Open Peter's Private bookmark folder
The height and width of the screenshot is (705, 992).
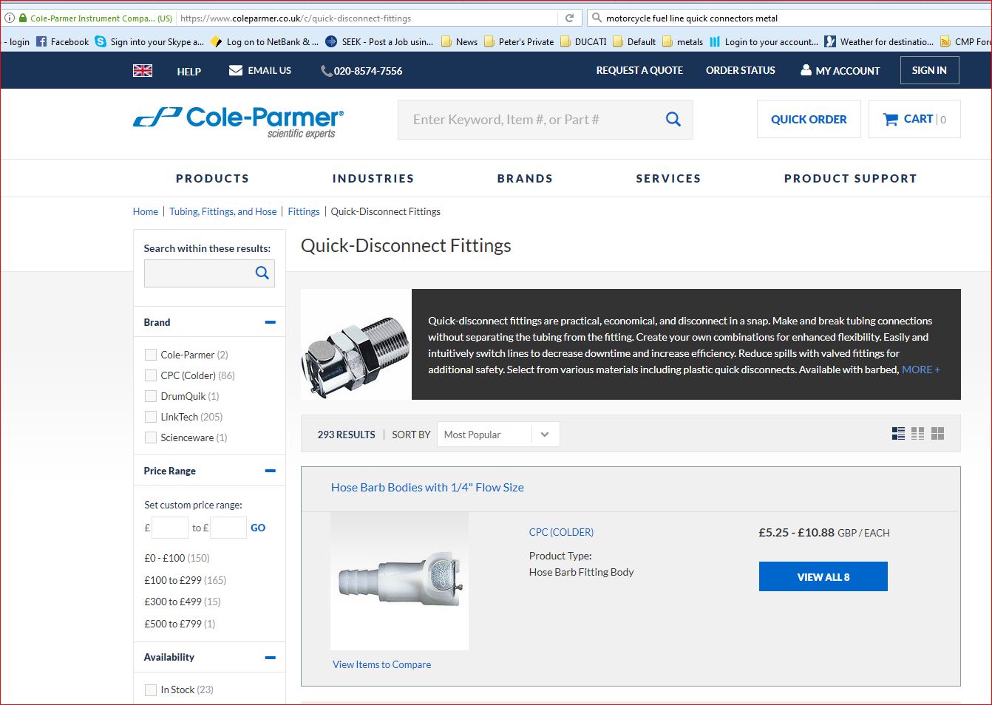coord(519,41)
